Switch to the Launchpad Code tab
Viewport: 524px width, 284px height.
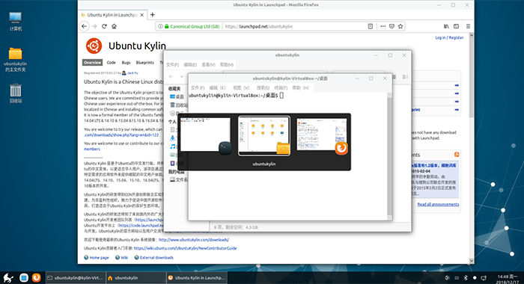[x=111, y=63]
